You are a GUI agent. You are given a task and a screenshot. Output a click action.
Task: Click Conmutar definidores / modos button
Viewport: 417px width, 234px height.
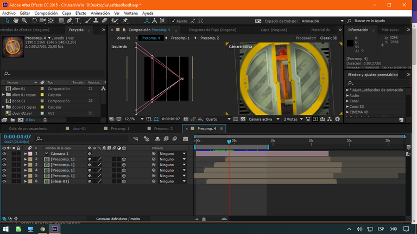(x=118, y=219)
